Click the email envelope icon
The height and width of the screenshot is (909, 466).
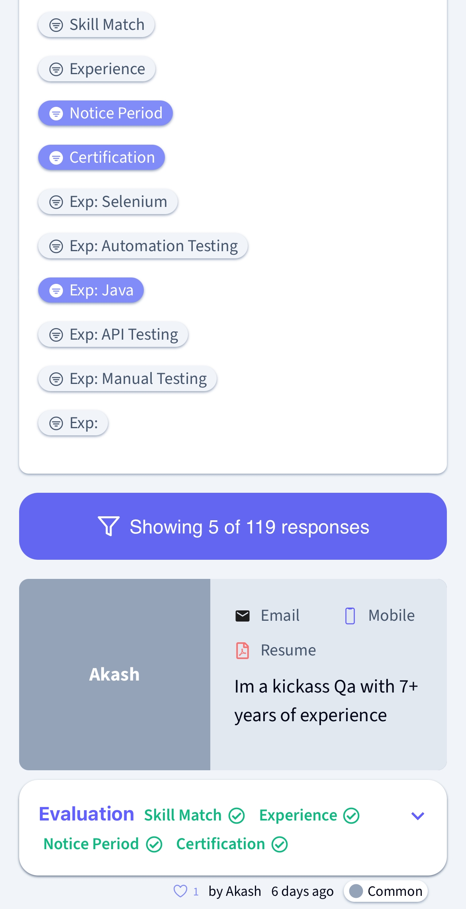243,616
